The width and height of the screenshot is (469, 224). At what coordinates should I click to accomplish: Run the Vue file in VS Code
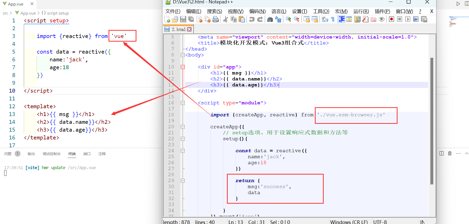point(458,4)
